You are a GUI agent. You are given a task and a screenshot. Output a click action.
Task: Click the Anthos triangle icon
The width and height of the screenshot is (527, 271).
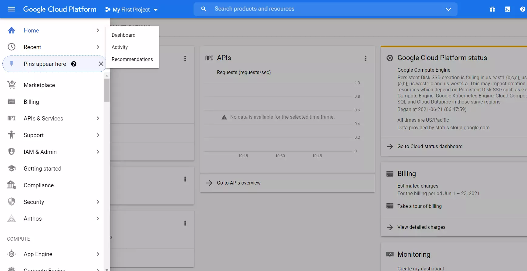click(12, 218)
